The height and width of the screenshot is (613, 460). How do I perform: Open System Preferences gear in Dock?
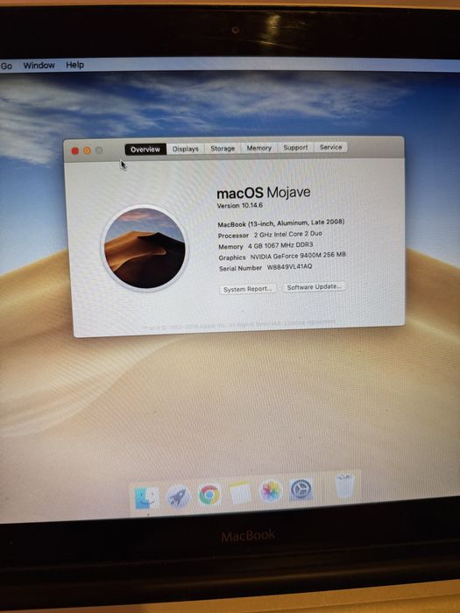(x=301, y=489)
